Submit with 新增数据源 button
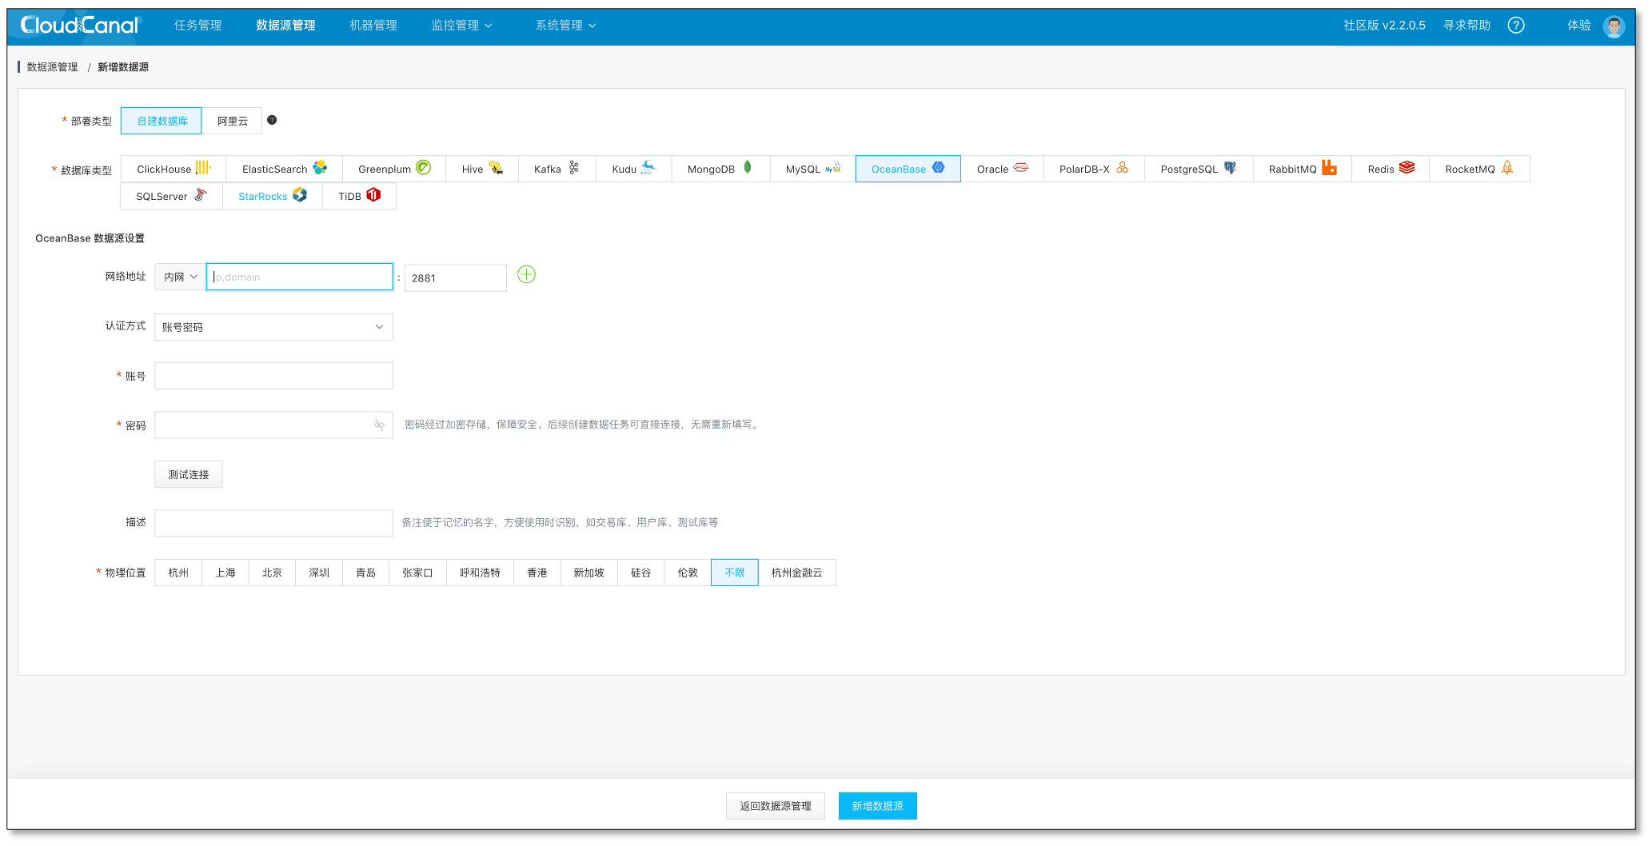This screenshot has height=846, width=1652. [877, 806]
